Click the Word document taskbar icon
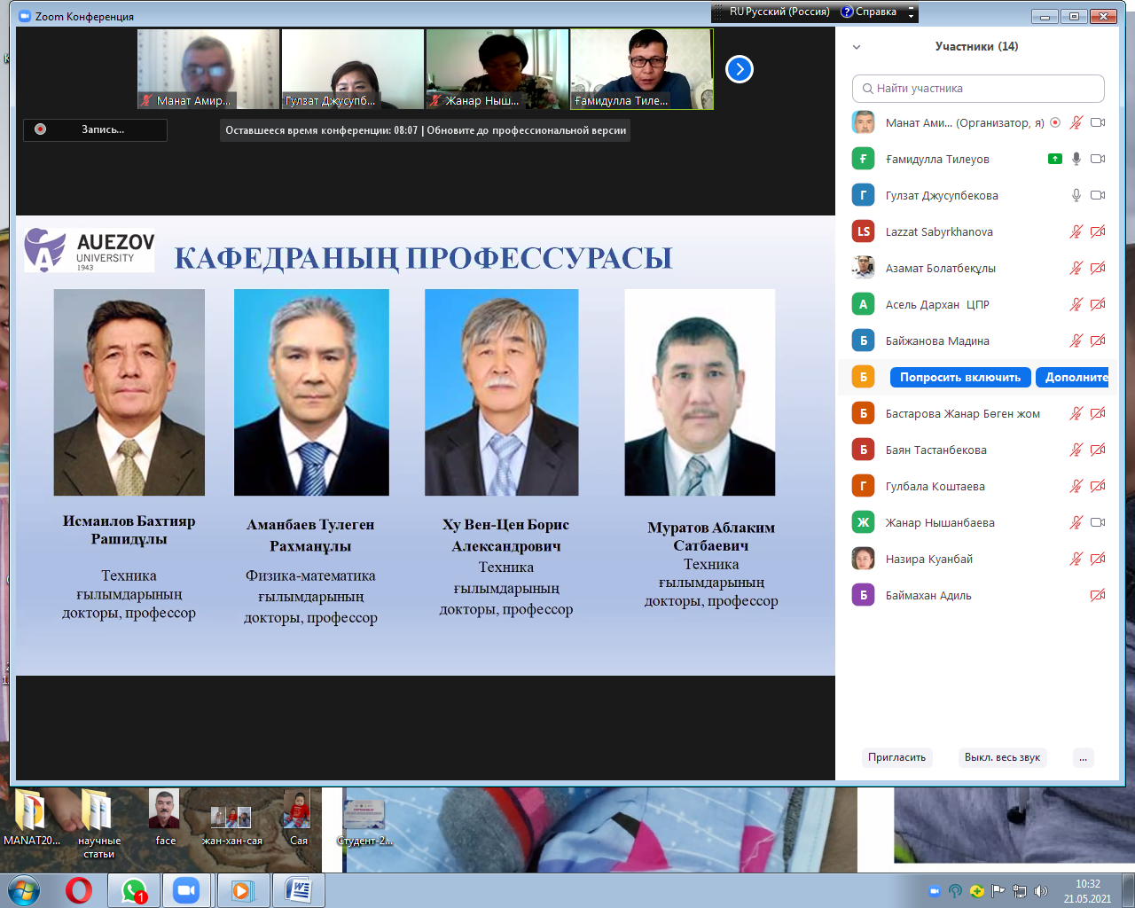This screenshot has height=908, width=1135. tap(299, 890)
